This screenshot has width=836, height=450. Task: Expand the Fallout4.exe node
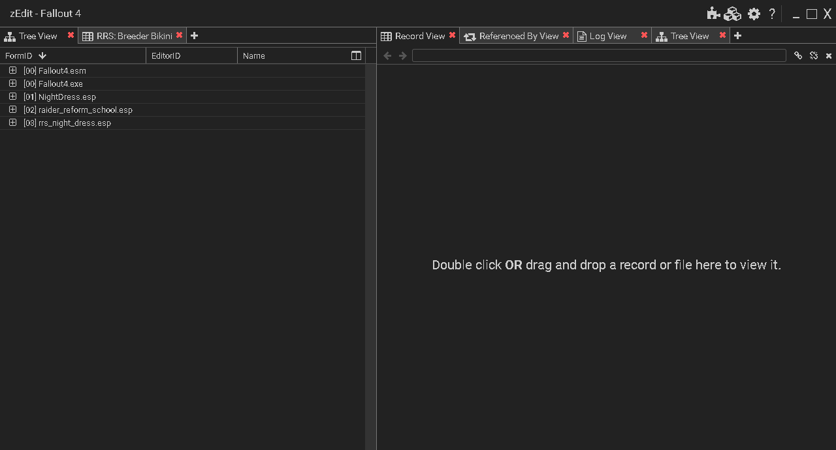click(12, 83)
